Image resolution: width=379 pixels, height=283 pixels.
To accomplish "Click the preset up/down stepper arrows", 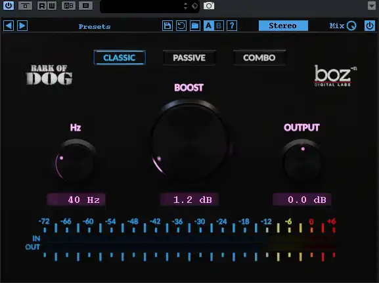I will point(186,6).
